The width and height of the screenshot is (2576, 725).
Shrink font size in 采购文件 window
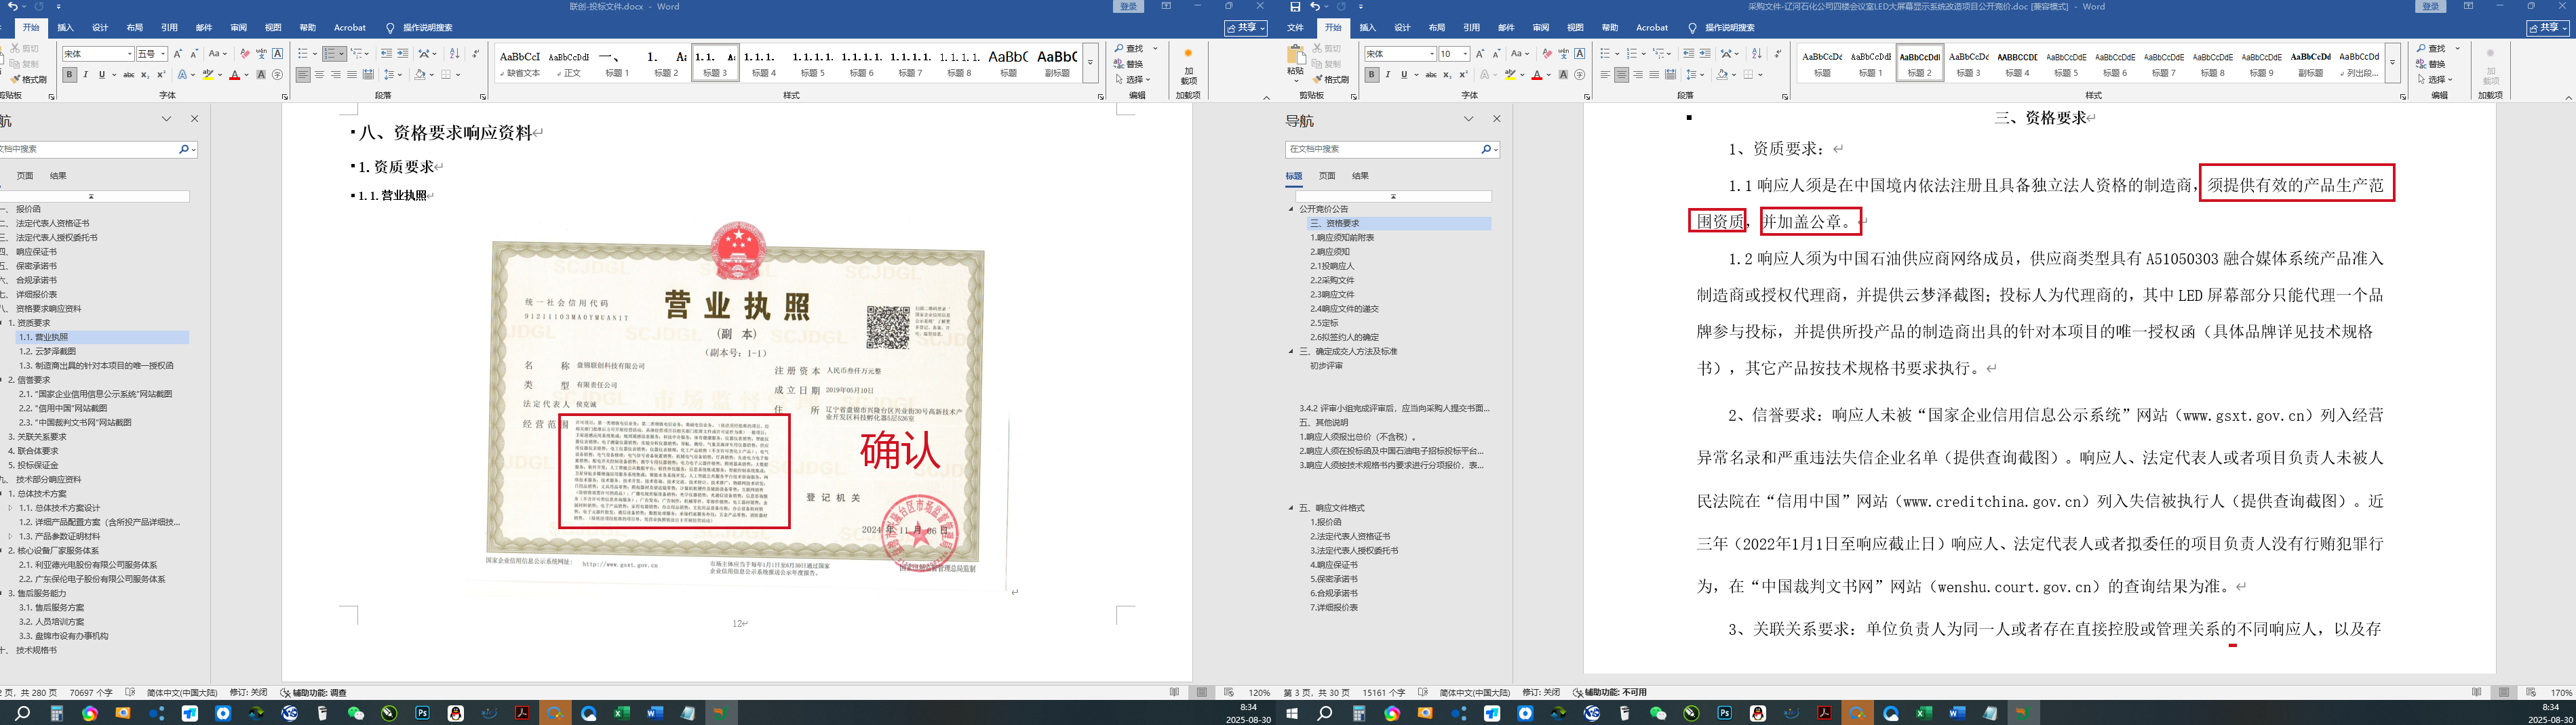[1496, 54]
